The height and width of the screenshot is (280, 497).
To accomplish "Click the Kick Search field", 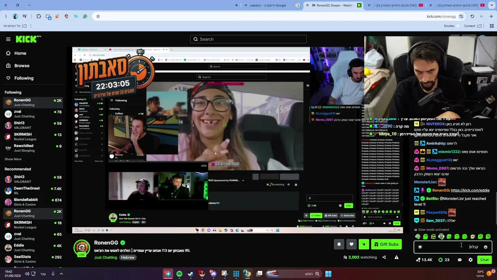I will click(x=248, y=39).
